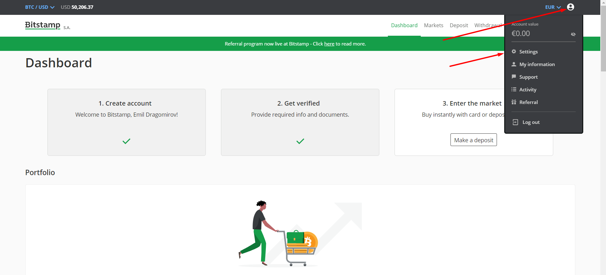The image size is (606, 275).
Task: Open the BTC / USD pair dropdown
Action: pos(40,7)
